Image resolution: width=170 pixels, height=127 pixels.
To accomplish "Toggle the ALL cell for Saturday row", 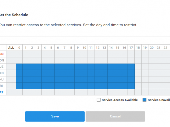I will pos(11,92).
